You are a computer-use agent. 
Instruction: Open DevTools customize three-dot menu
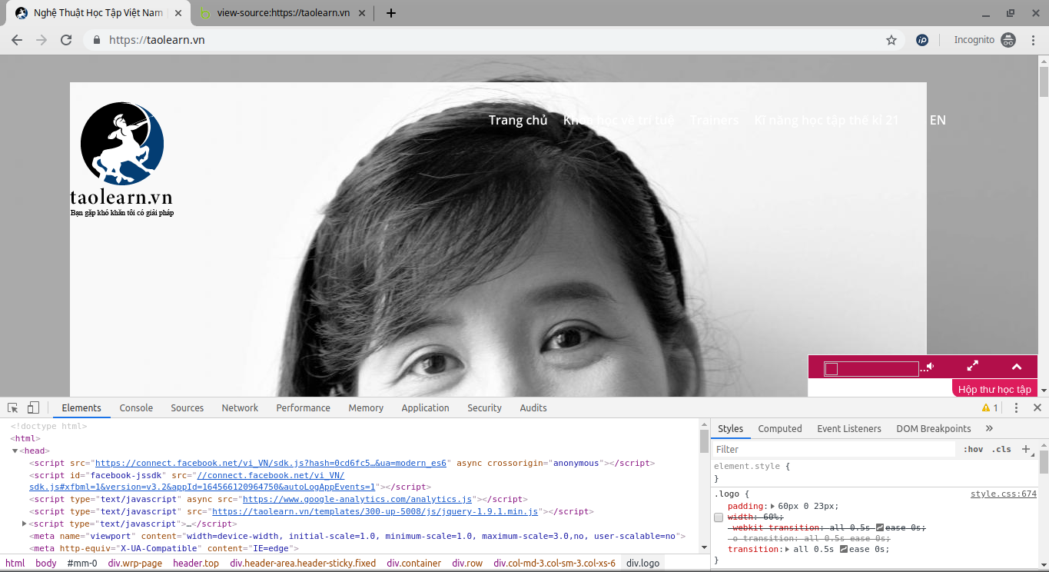point(1016,407)
